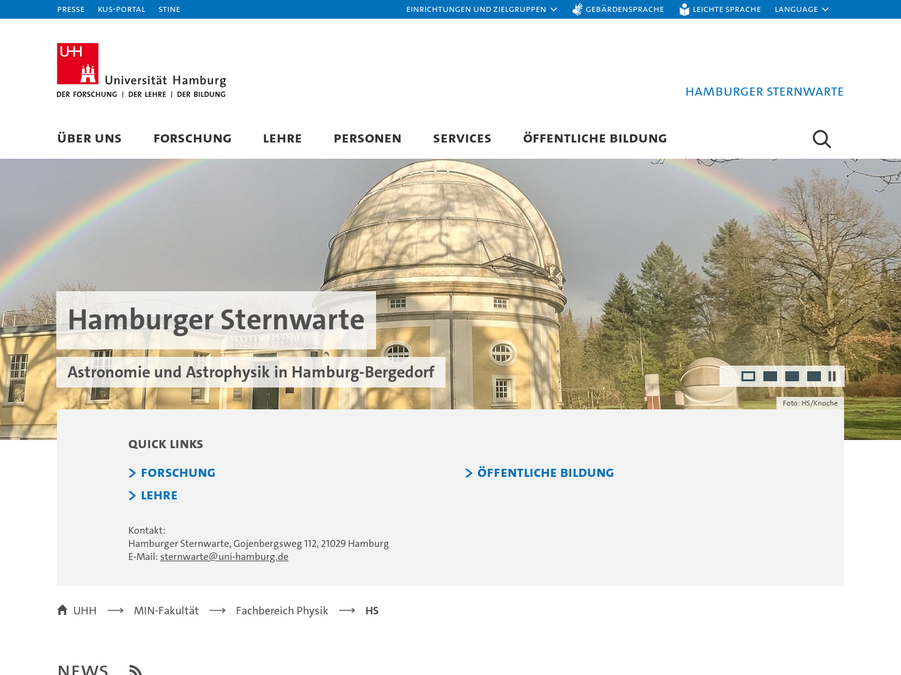Click the Universität Hamburg logo
Image resolution: width=901 pixels, height=675 pixels.
coord(141,71)
